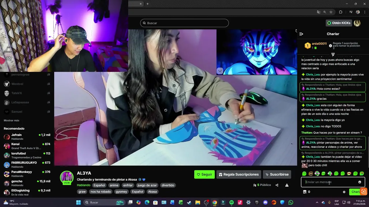Open Kenai recommended channel
This screenshot has height=207, width=369.
point(27,146)
